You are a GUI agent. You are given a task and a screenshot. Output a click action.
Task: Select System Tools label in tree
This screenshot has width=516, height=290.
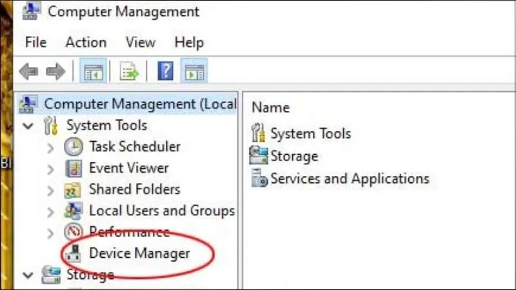tap(107, 126)
